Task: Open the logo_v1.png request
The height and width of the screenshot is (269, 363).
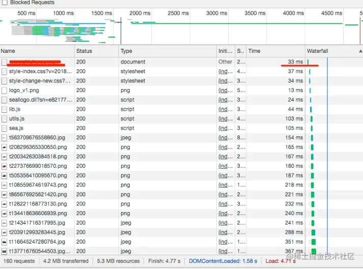Action: pyautogui.click(x=181, y=91)
